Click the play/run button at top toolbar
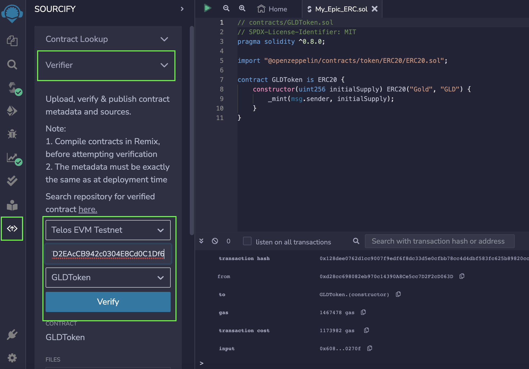The width and height of the screenshot is (529, 369). click(208, 8)
